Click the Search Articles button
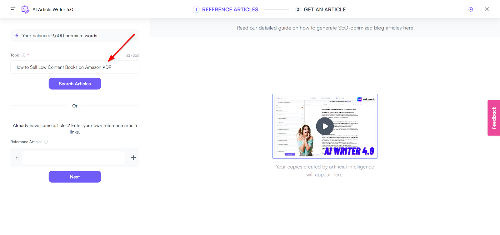 point(75,84)
